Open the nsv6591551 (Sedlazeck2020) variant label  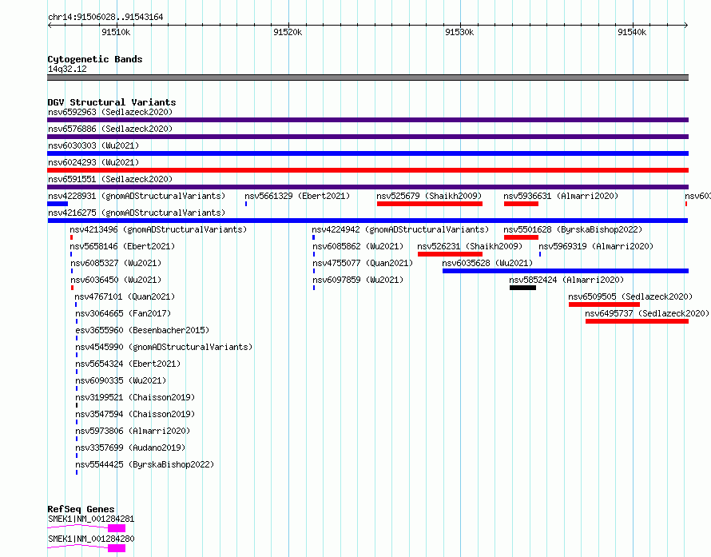tap(110, 179)
